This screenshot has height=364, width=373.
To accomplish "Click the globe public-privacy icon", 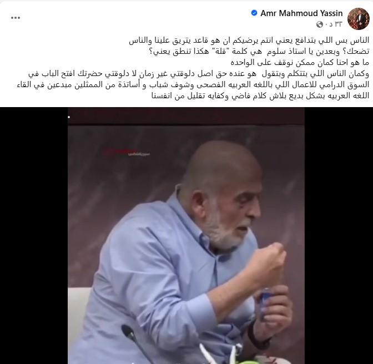I will click(320, 24).
